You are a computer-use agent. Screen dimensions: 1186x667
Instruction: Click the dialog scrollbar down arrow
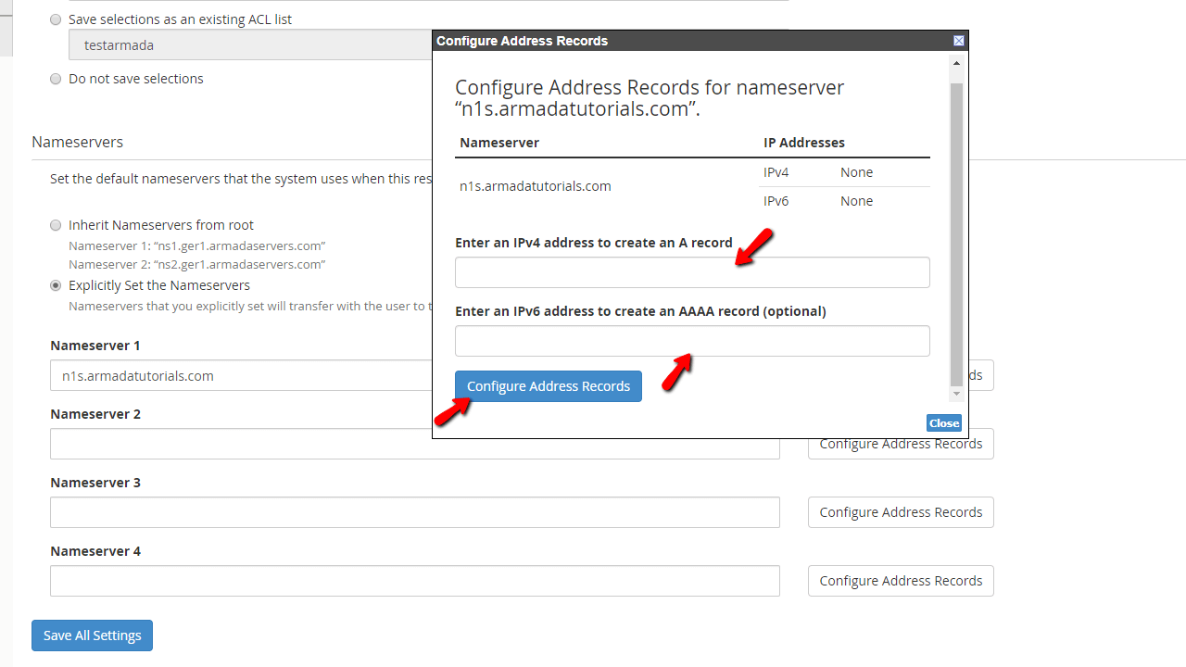957,394
